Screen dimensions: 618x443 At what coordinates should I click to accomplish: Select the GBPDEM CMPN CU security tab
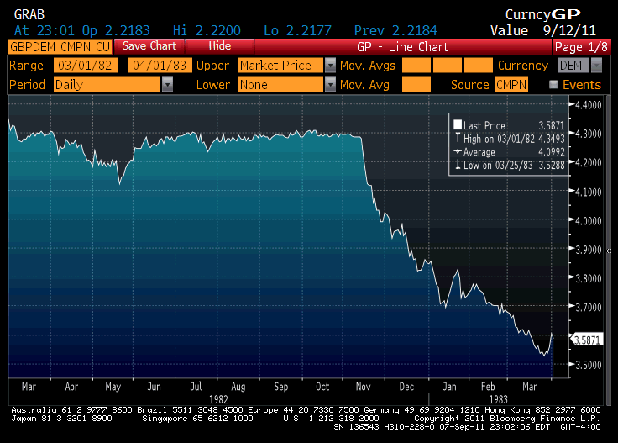pyautogui.click(x=59, y=46)
